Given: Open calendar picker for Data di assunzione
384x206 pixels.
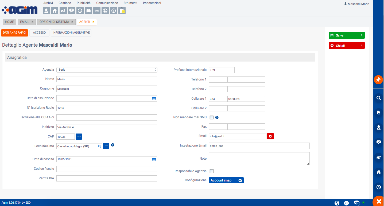Looking at the screenshot, I should (x=154, y=98).
